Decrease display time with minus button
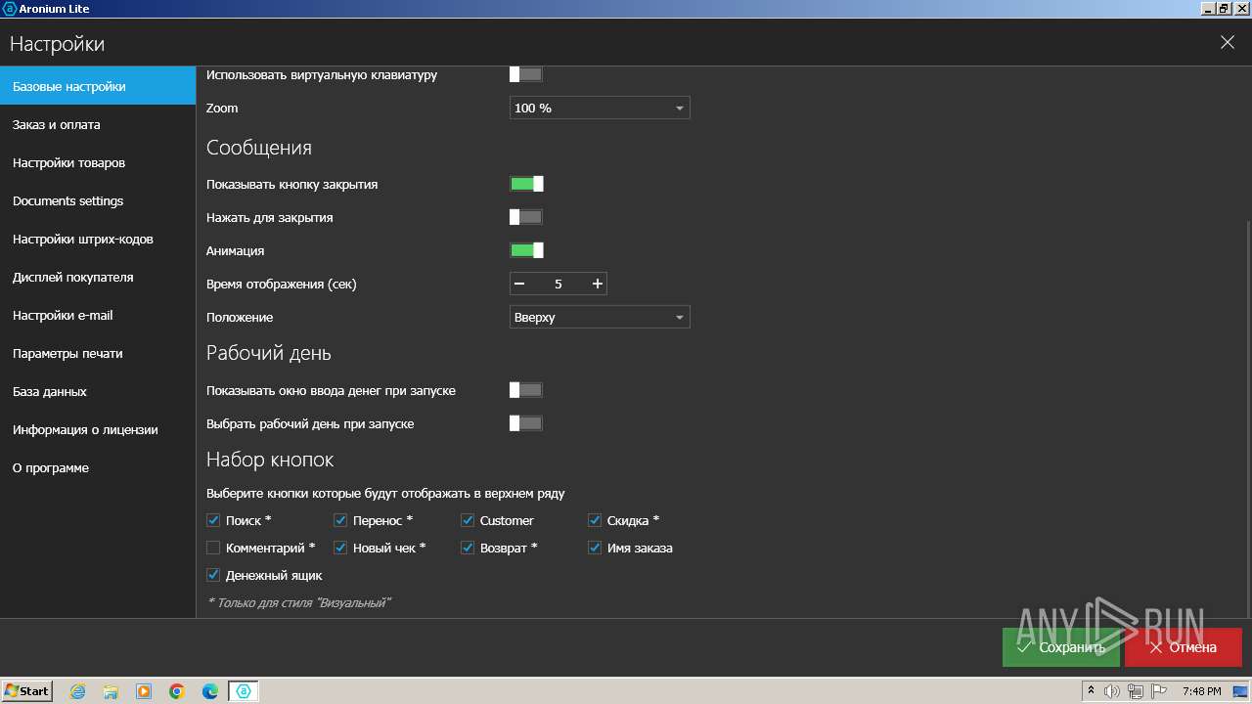The image size is (1252, 704). [x=519, y=284]
